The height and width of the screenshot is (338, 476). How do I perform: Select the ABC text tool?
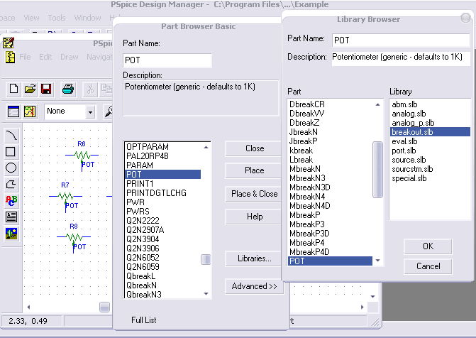[11, 200]
